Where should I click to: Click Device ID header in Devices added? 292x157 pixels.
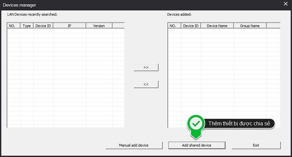click(191, 26)
